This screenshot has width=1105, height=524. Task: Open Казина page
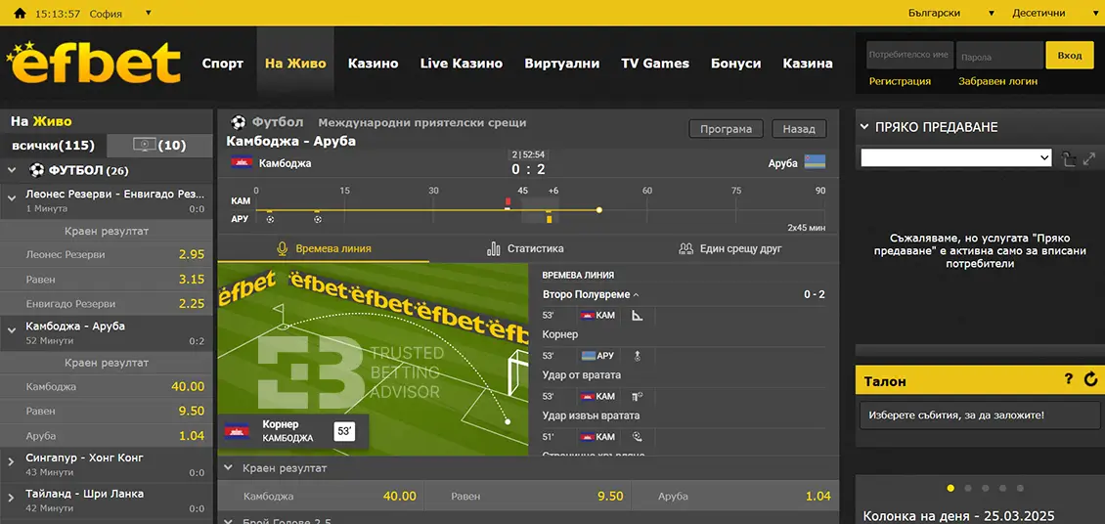tap(808, 64)
